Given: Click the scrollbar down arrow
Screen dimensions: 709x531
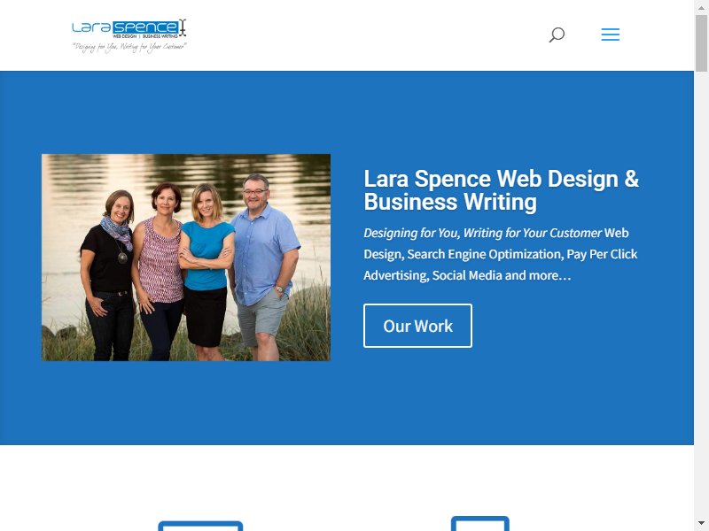Looking at the screenshot, I should click(701, 524).
